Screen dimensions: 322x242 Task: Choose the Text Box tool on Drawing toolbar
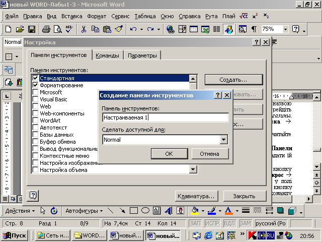coord(157,211)
